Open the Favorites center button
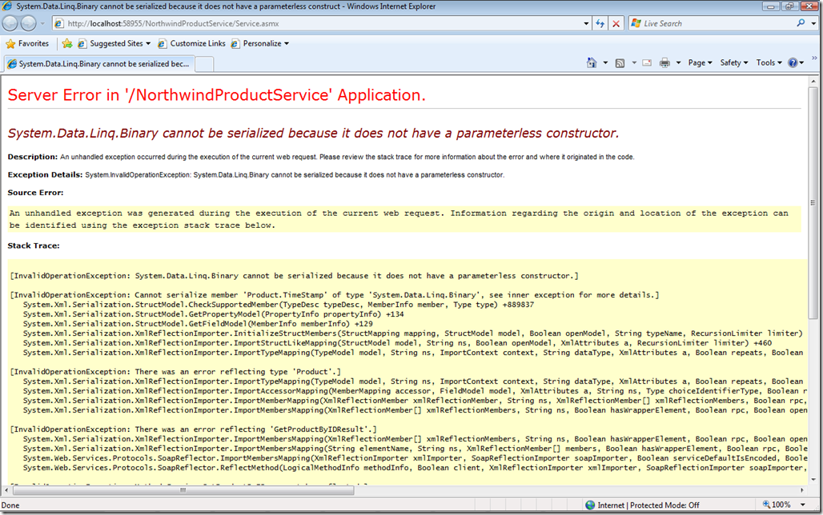823x515 pixels. [27, 43]
